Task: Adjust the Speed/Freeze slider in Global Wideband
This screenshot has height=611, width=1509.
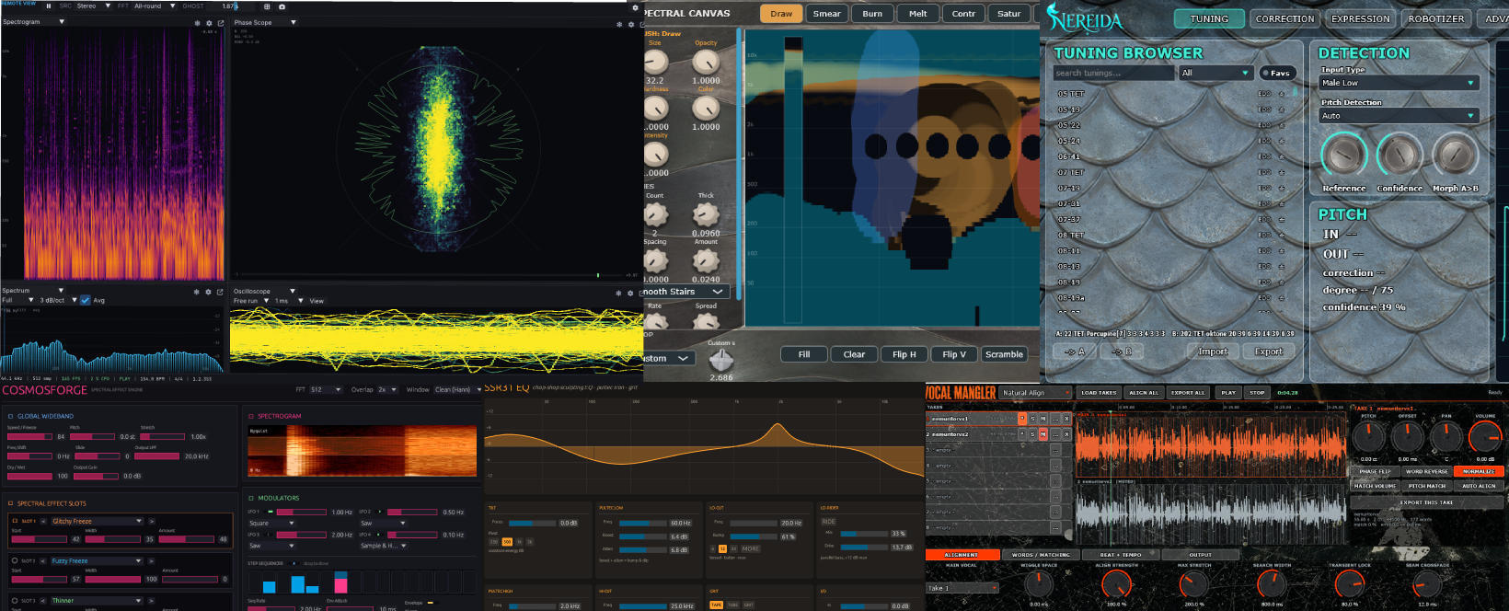Action: 30,436
